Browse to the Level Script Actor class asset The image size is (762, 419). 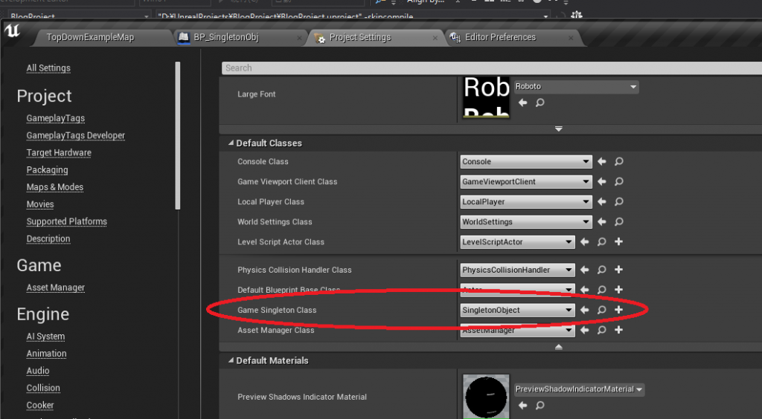click(x=602, y=241)
